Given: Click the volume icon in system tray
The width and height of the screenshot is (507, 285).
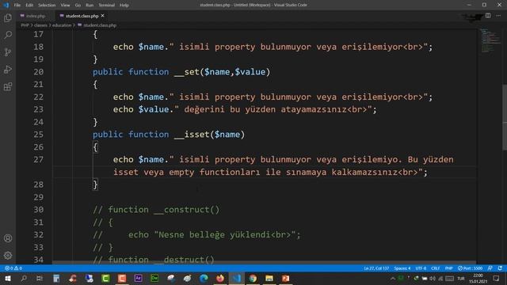Looking at the screenshot, I should pos(433,278).
